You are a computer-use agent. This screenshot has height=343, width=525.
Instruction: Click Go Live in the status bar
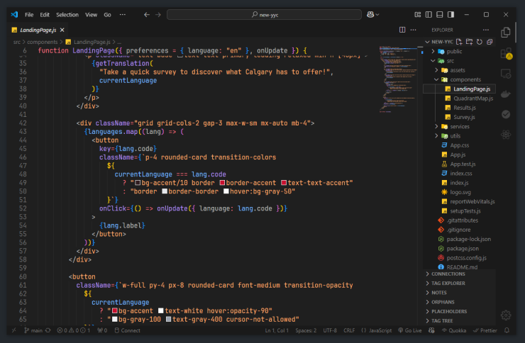tap(409, 330)
